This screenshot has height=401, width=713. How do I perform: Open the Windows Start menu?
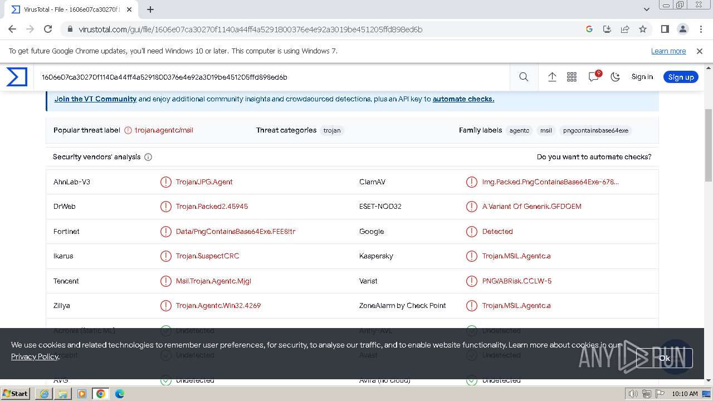(x=16, y=394)
